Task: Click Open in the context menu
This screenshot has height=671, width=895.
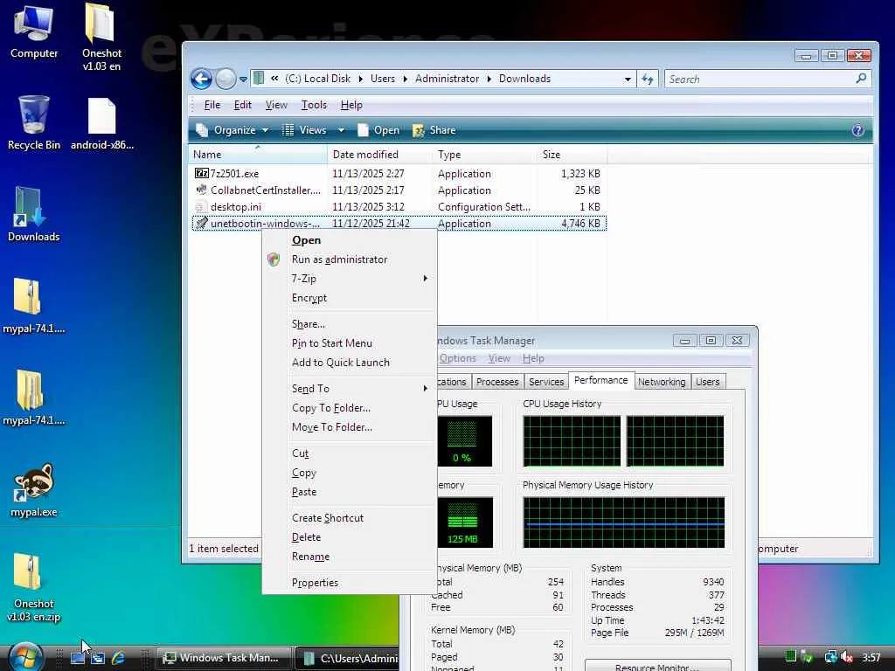Action: click(350, 240)
